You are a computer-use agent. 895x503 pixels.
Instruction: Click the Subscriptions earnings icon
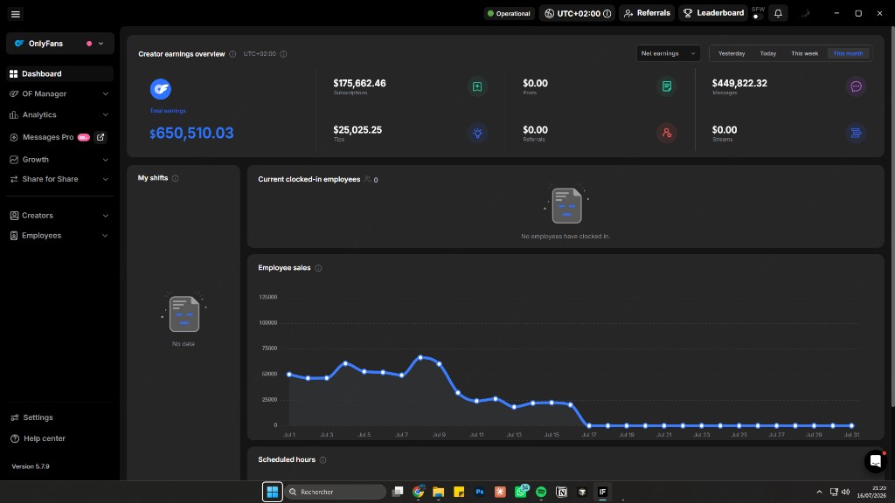(x=477, y=86)
